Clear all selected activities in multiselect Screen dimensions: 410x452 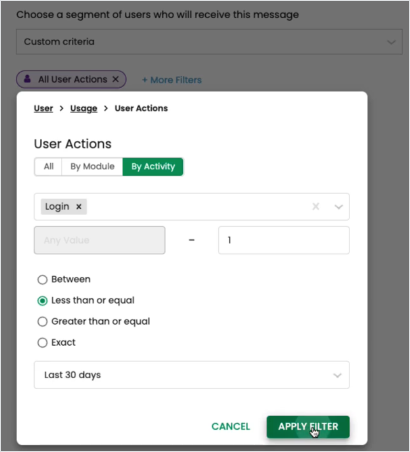pos(316,207)
